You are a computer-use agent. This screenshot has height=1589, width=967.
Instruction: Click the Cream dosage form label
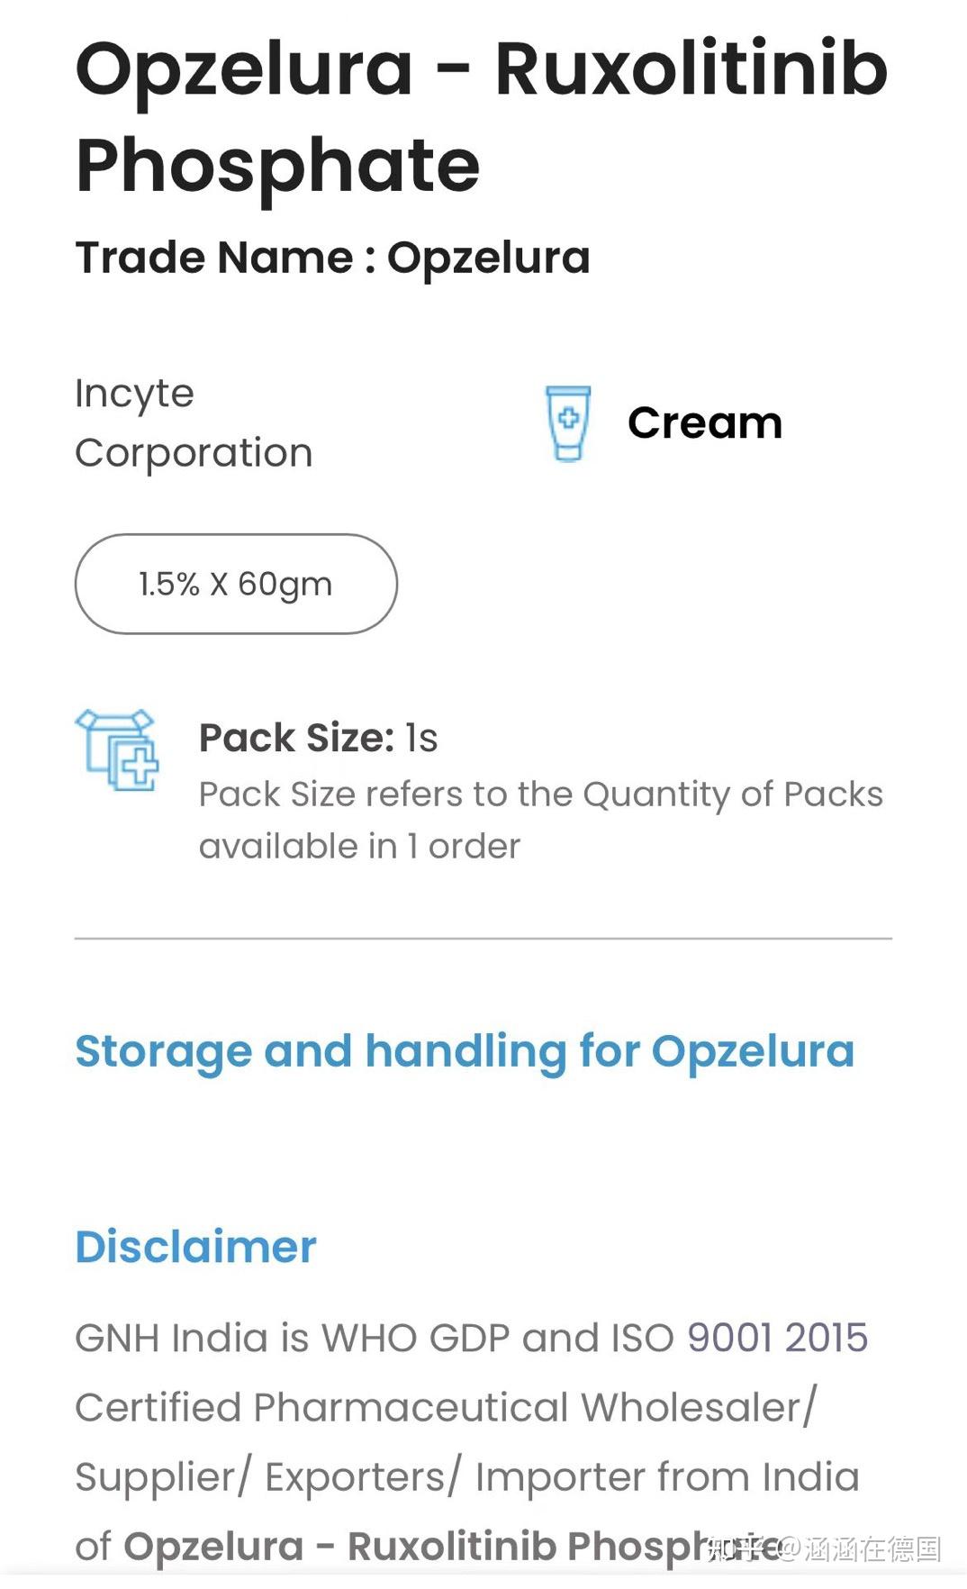click(705, 422)
